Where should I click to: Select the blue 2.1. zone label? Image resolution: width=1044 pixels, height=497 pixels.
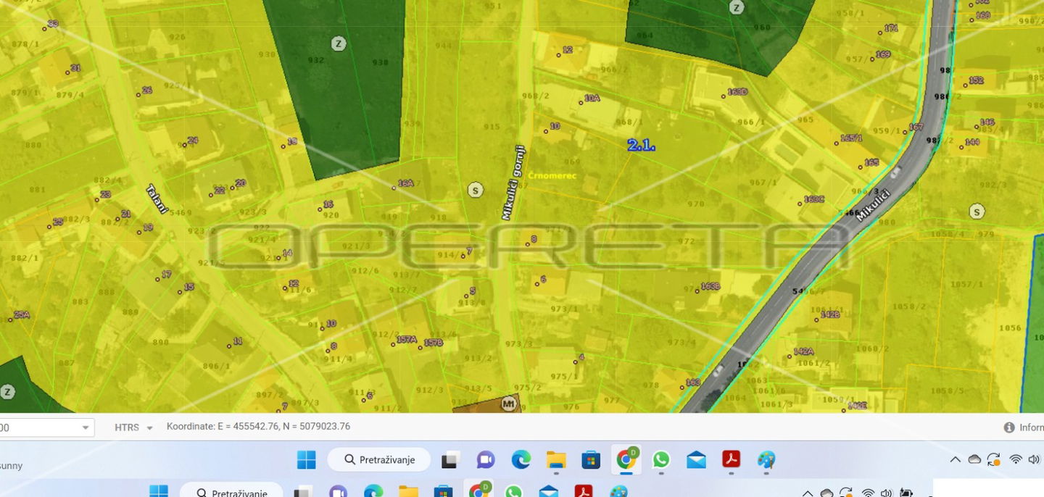[641, 146]
